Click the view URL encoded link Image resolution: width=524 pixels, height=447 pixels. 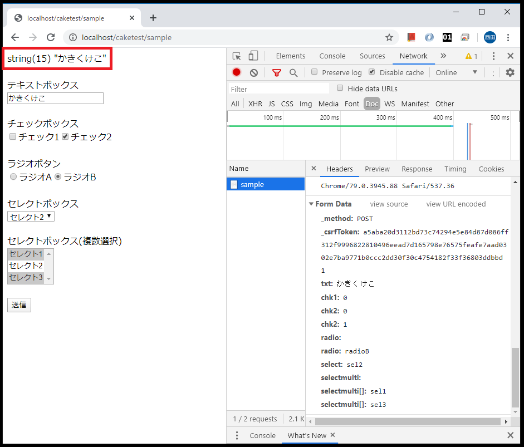(x=456, y=204)
